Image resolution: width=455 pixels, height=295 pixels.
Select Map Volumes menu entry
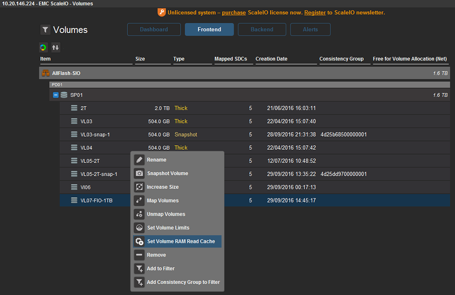tap(177, 200)
